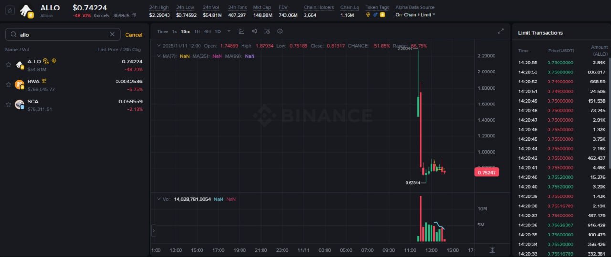This screenshot has width=611, height=257.
Task: Click the auto-scale price axis icon
Action: click(492, 250)
